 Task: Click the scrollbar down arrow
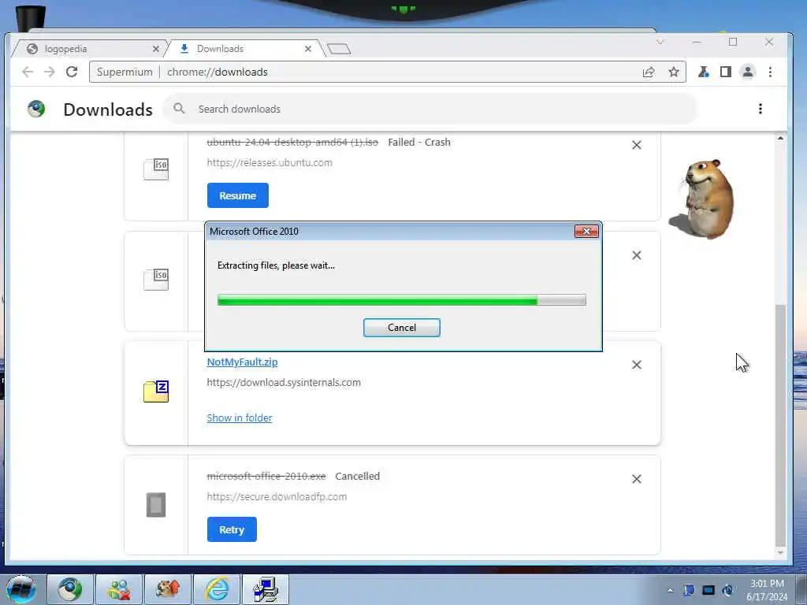(780, 552)
